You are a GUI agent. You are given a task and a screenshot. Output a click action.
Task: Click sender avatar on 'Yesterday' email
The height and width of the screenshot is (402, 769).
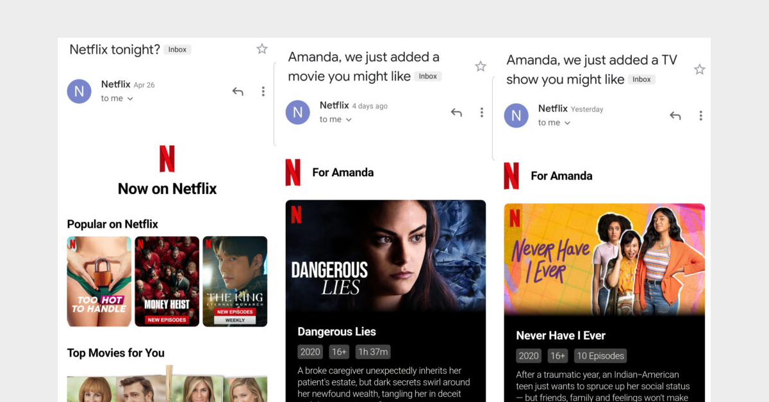tap(516, 116)
